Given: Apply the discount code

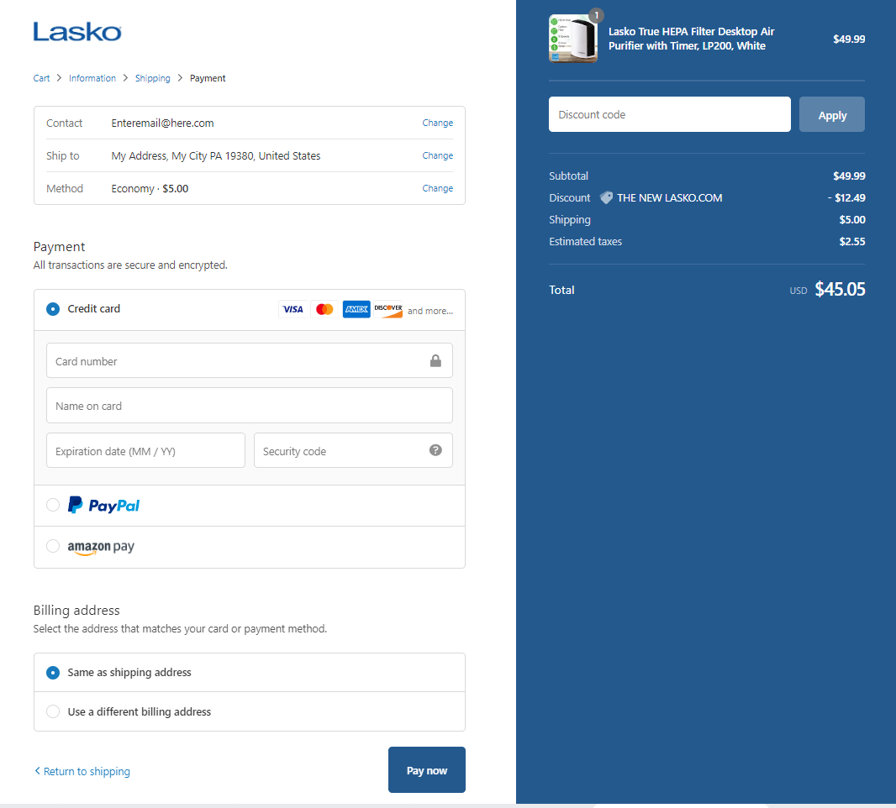Looking at the screenshot, I should (831, 115).
